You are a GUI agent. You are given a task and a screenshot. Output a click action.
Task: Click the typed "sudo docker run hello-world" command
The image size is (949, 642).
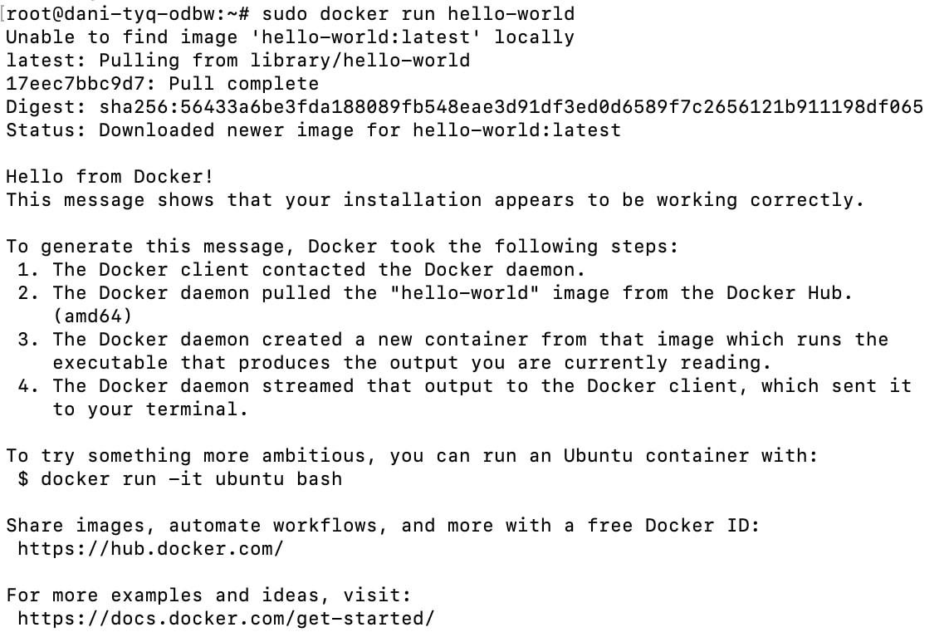click(418, 14)
